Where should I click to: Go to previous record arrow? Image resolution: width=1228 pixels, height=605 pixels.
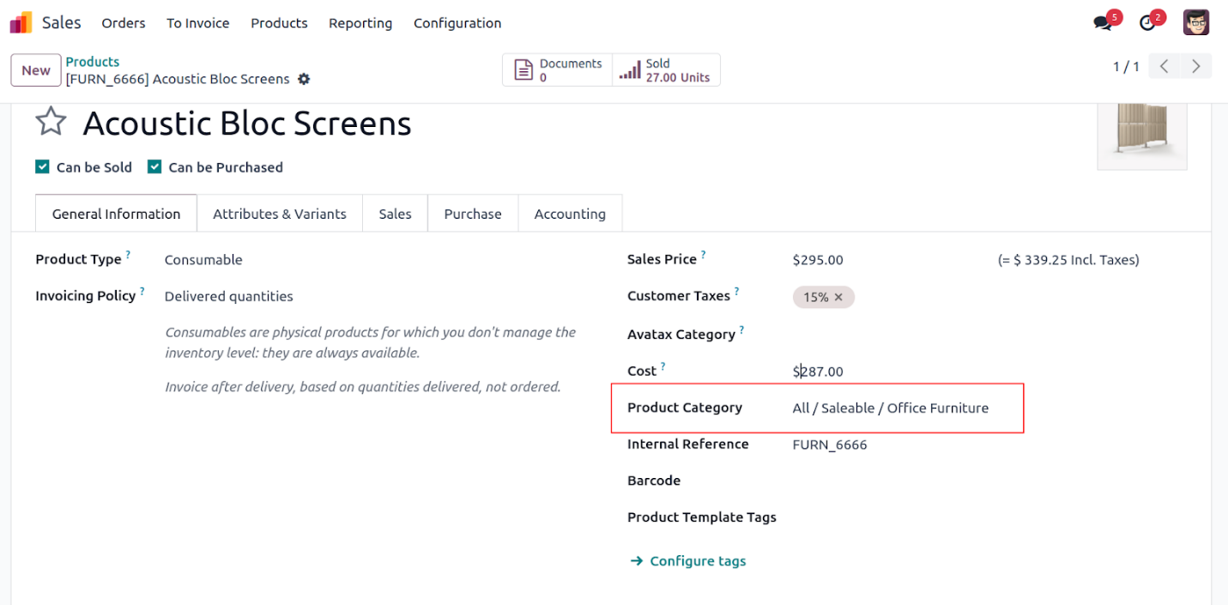1164,66
